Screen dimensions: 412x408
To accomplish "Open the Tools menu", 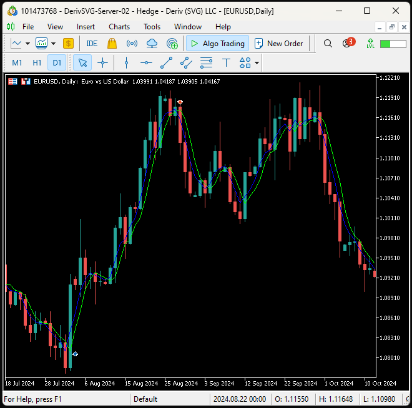I will [x=152, y=27].
